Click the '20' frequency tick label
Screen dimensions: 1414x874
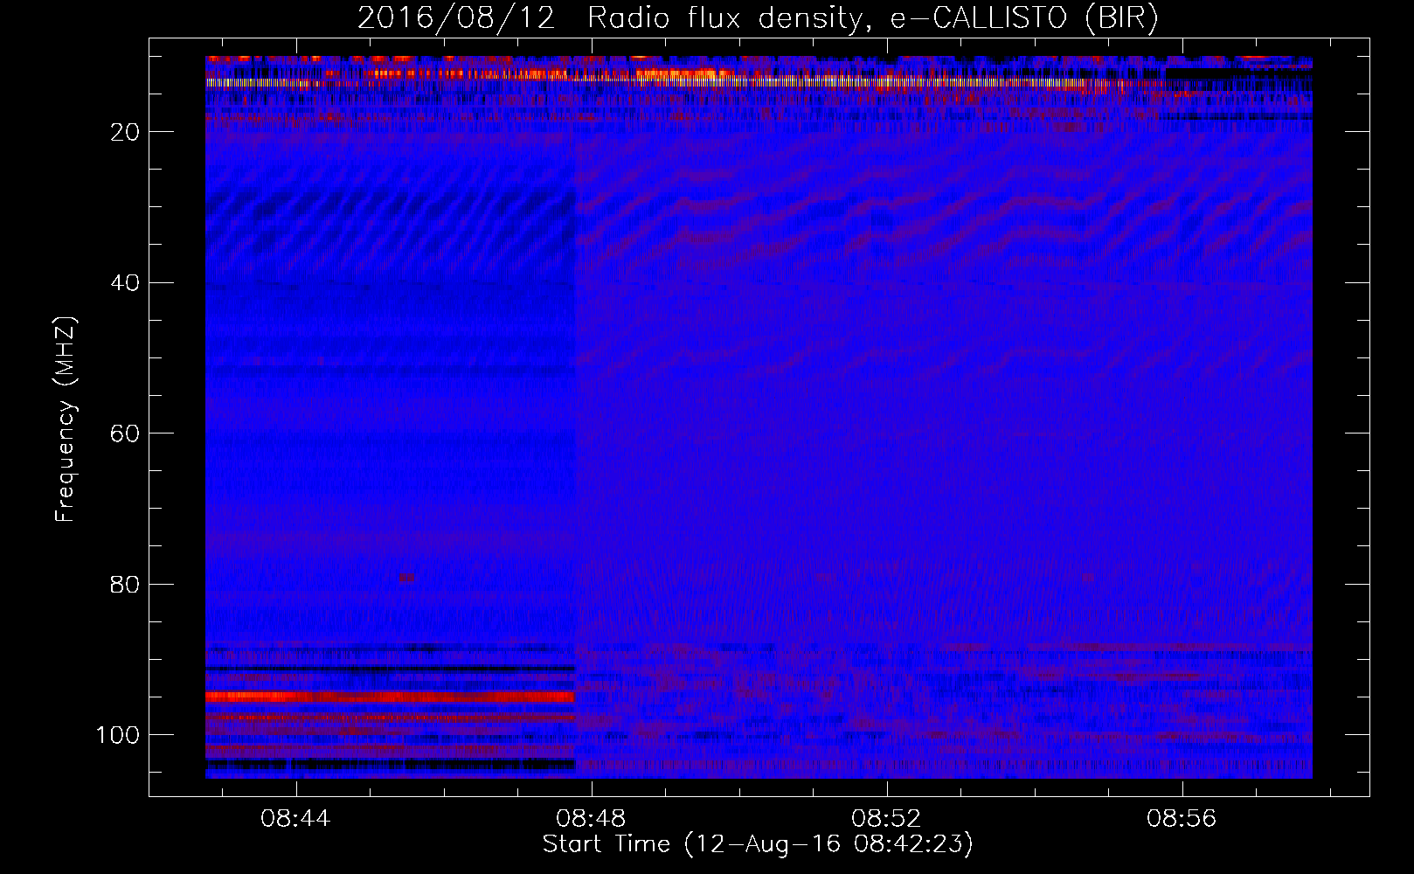[126, 132]
